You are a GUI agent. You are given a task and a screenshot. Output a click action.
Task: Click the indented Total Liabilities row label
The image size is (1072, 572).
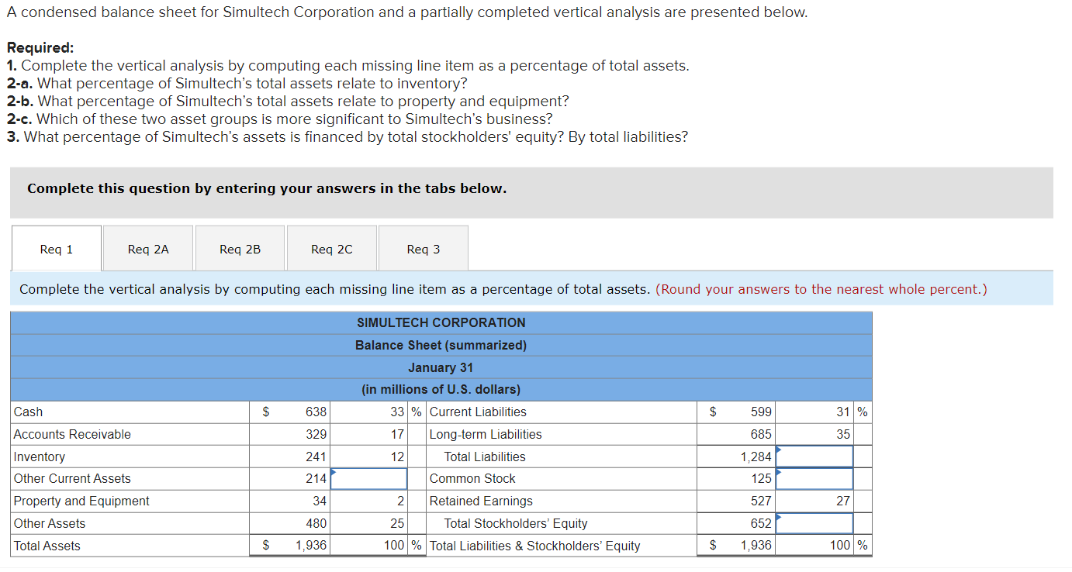tap(485, 457)
